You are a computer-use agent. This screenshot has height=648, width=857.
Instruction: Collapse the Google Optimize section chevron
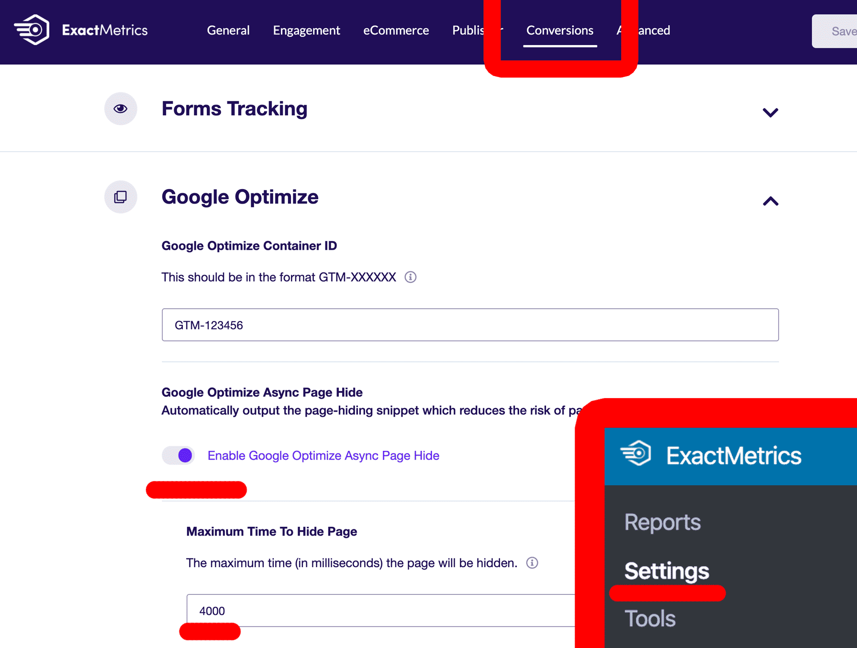pos(770,201)
